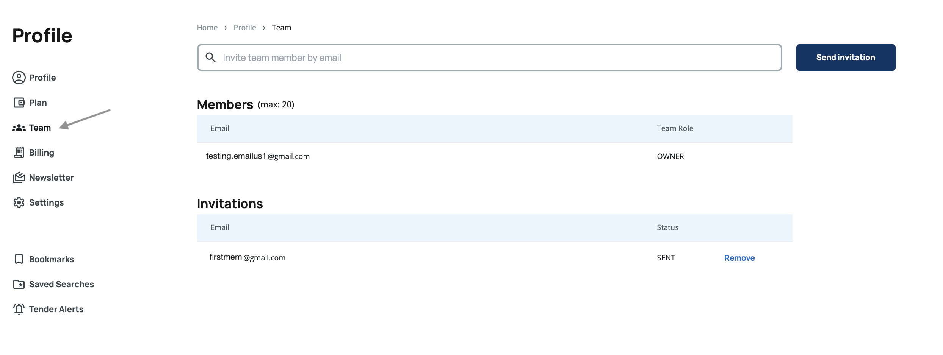
Task: Open the Newsletter menu item
Action: point(51,177)
